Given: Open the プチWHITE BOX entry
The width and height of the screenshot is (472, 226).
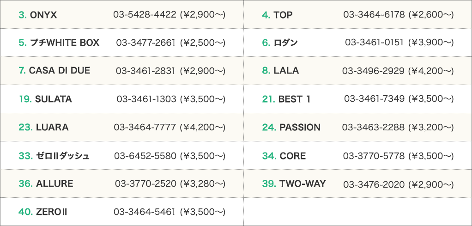Looking at the screenshot, I should [x=65, y=43].
